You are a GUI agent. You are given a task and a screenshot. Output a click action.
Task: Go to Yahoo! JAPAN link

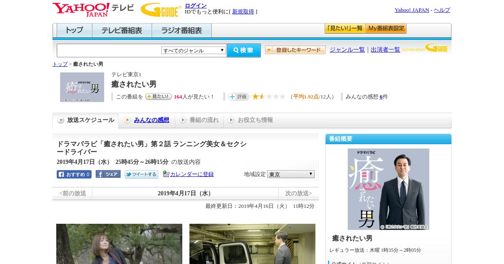coord(412,10)
